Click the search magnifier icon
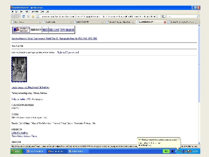The height and width of the screenshot is (157, 209). coord(198,16)
